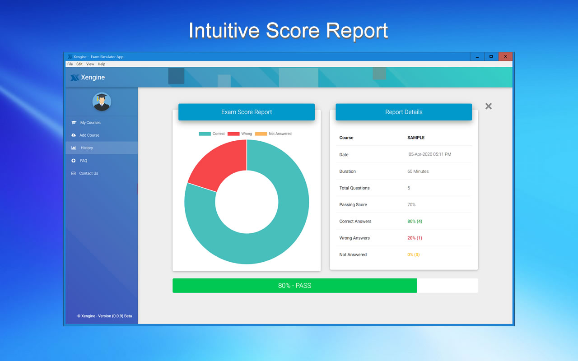578x361 pixels.
Task: Expand the Report Details panel header
Action: [403, 112]
